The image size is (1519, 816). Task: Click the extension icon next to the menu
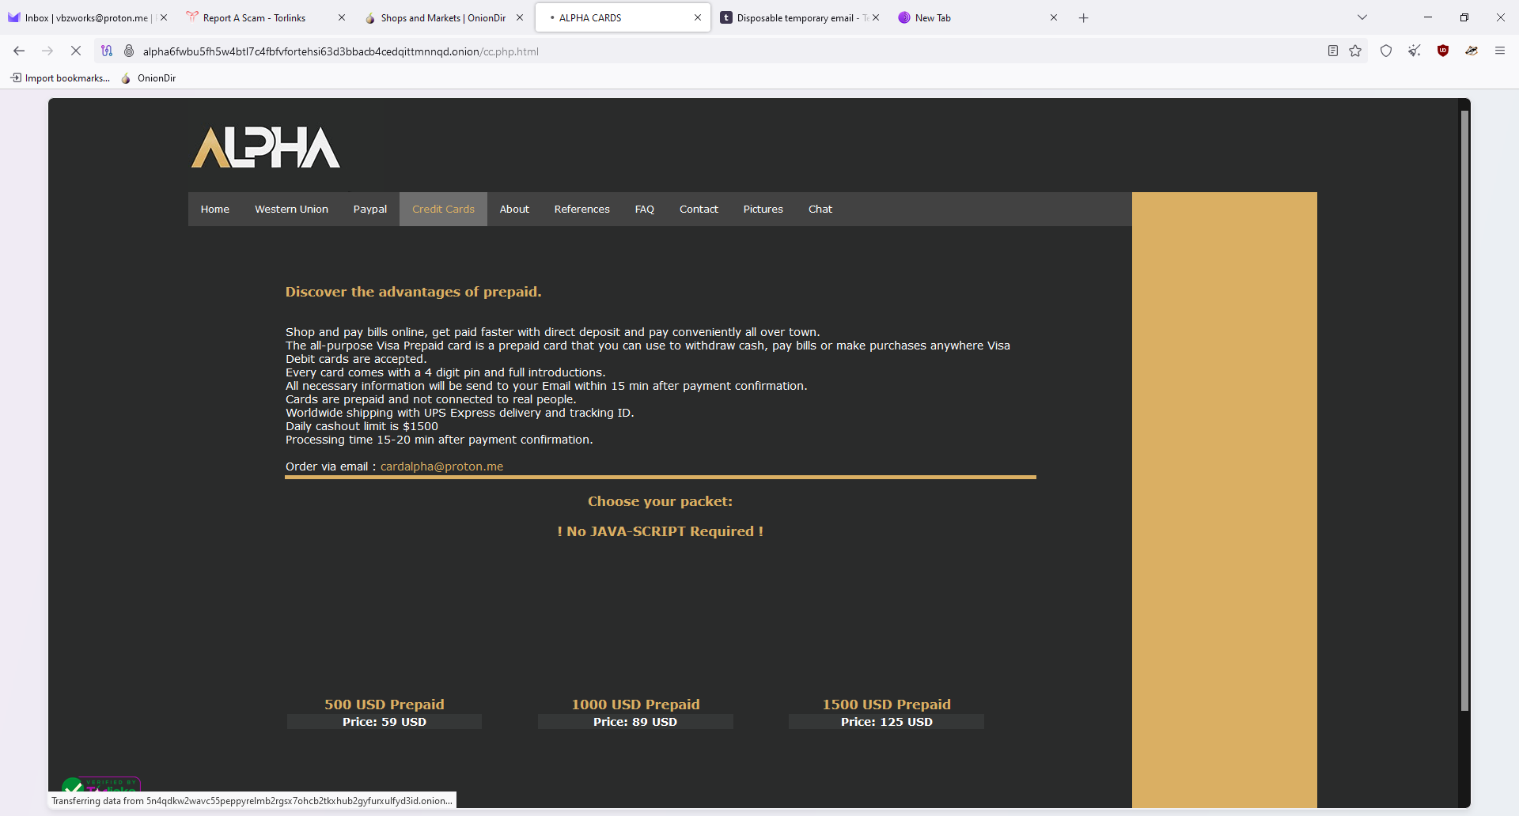click(x=1472, y=51)
